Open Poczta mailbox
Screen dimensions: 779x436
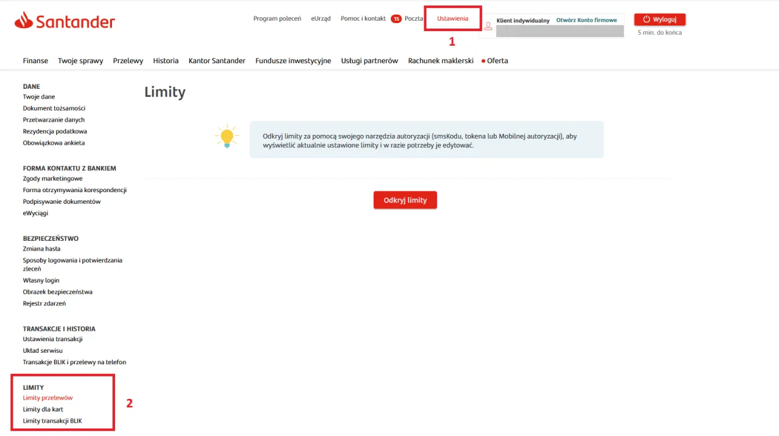click(x=414, y=19)
